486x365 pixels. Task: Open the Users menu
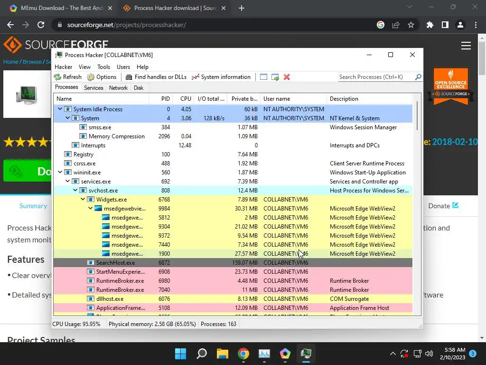123,67
